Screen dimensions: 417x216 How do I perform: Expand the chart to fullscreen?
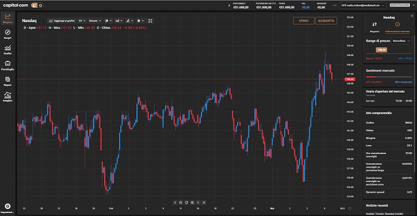coord(150,21)
